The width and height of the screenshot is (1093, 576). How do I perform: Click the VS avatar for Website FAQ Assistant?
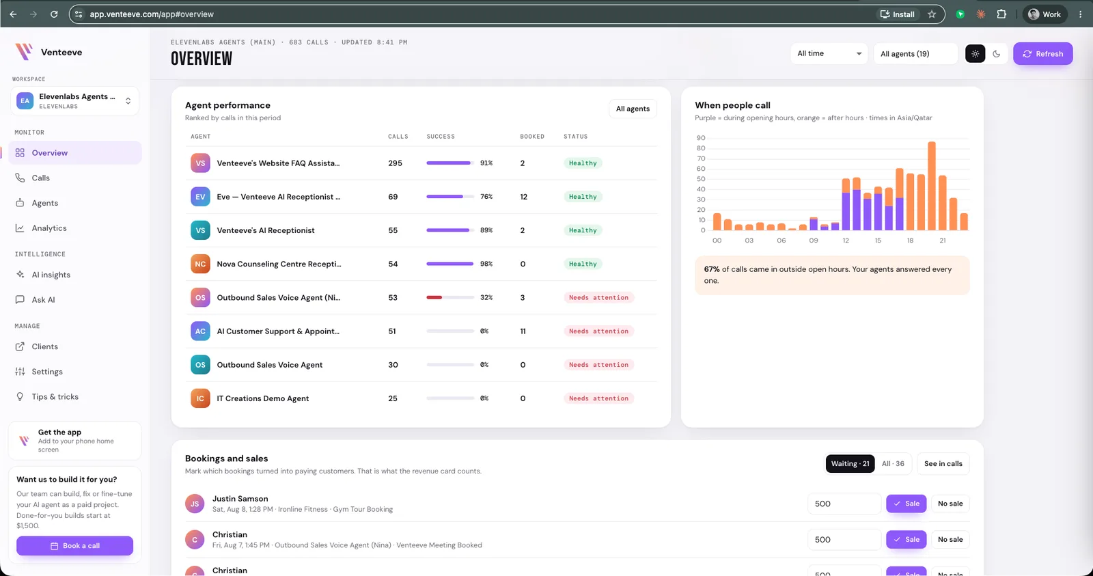[x=200, y=163]
